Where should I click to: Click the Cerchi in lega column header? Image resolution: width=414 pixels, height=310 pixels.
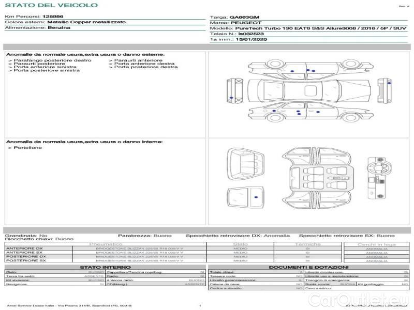pos(376,244)
